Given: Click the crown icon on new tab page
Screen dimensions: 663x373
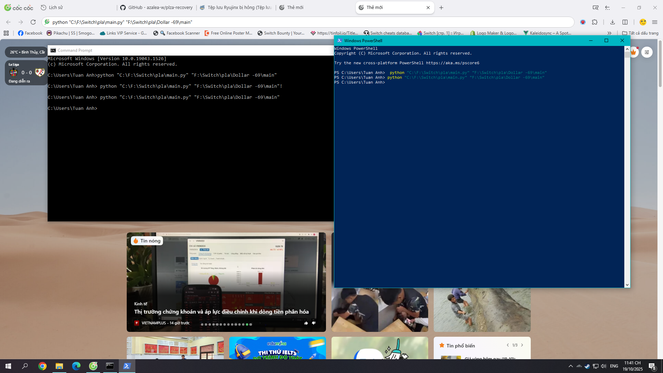Looking at the screenshot, I should 634,52.
